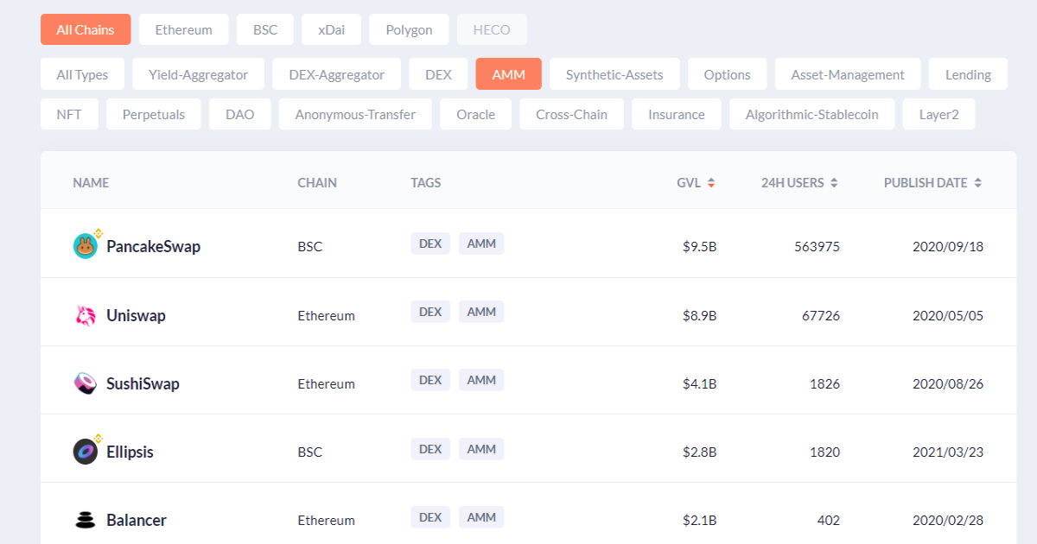
Task: Click BSC chain in Ellipsis row
Action: pyautogui.click(x=310, y=452)
